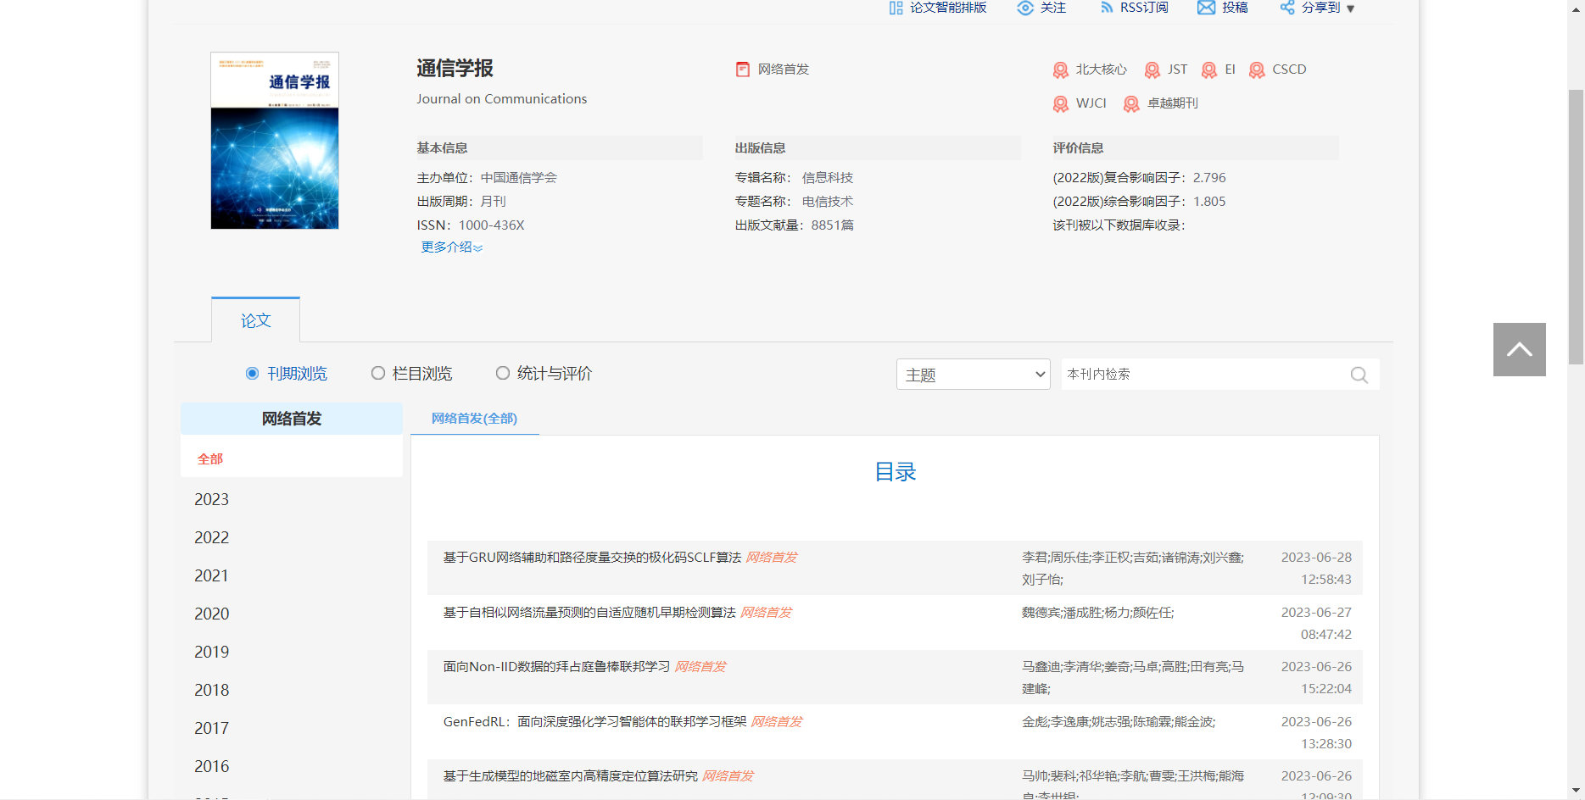Open the 通信学报 journal cover thumbnail
Screen dimensions: 1585x800
275,141
